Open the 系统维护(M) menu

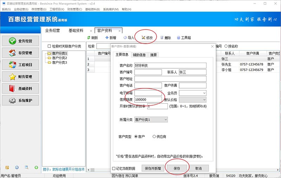click(111, 9)
